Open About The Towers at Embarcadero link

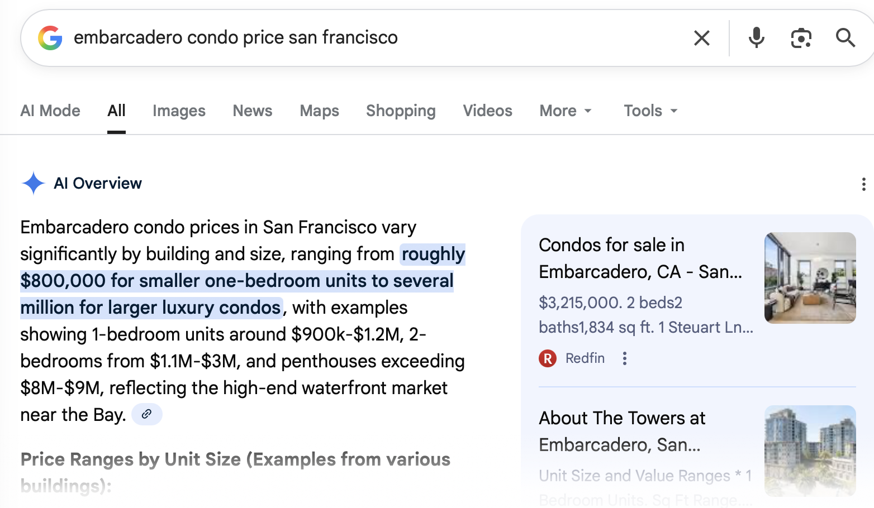(x=622, y=431)
